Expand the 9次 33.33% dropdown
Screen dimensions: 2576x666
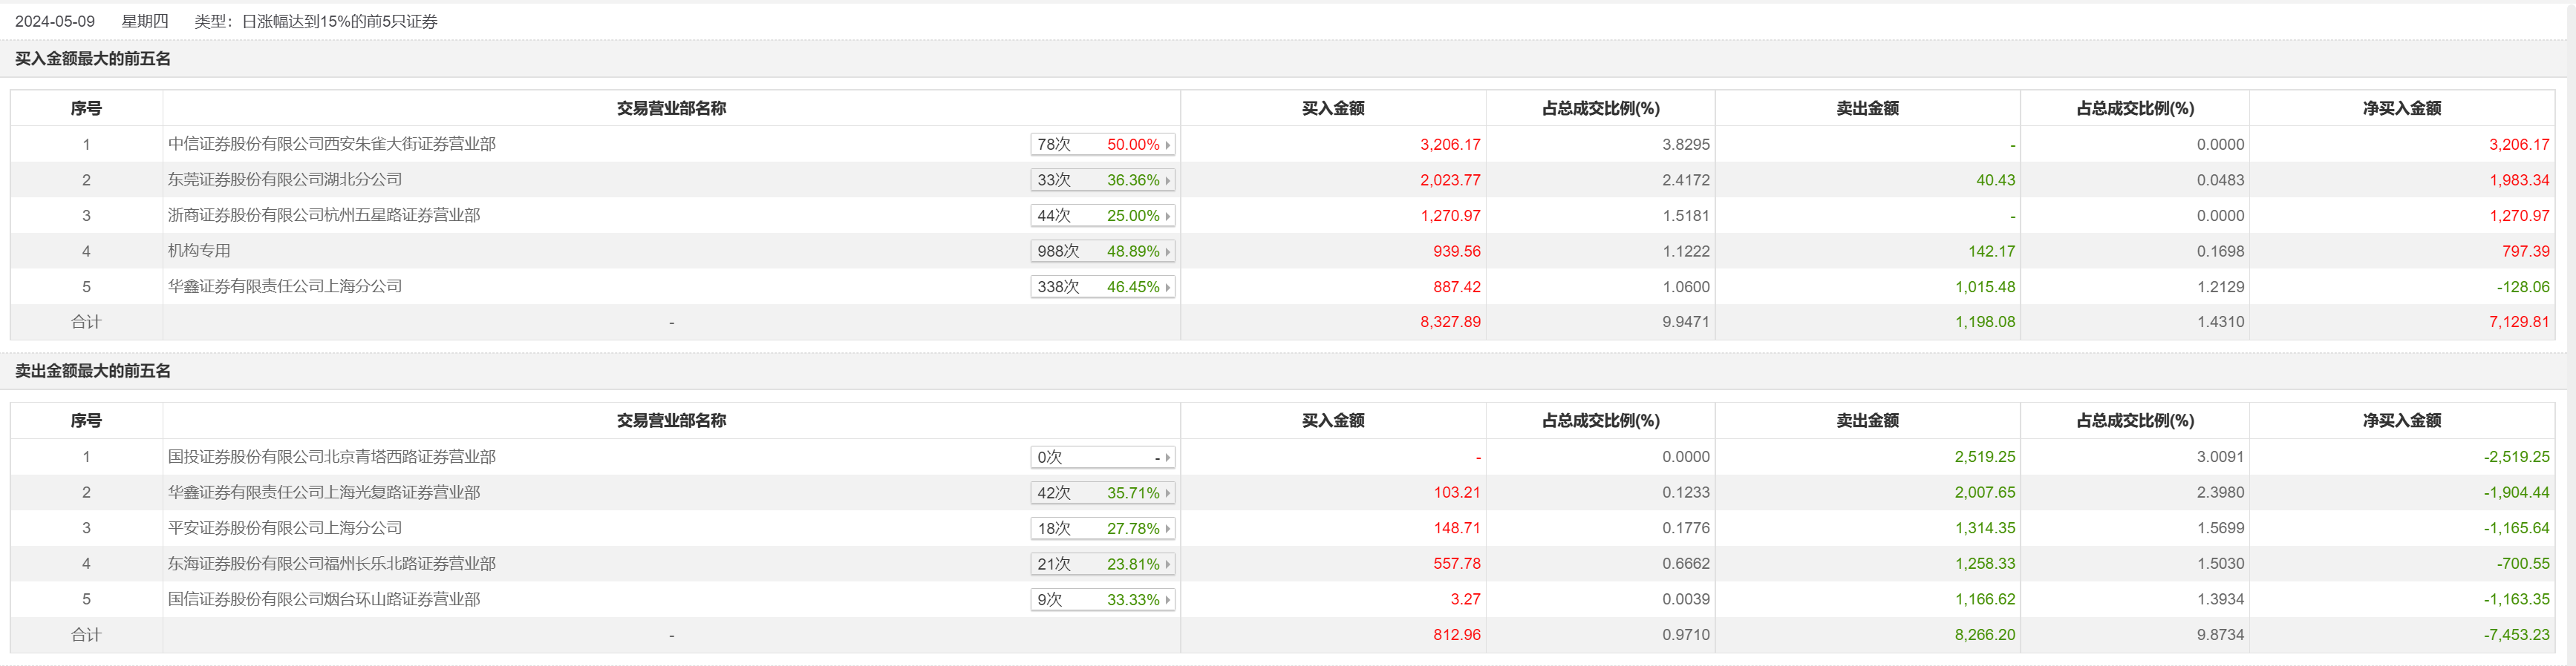[1102, 600]
